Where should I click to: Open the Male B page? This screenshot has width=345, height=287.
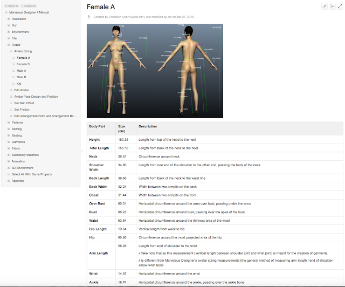pyautogui.click(x=22, y=77)
